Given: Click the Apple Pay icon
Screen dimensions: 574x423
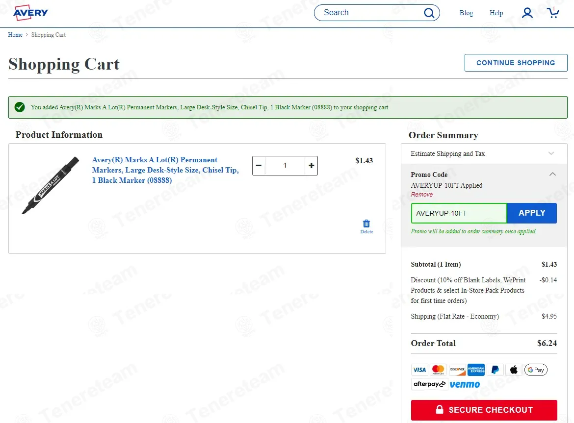Looking at the screenshot, I should [x=514, y=370].
